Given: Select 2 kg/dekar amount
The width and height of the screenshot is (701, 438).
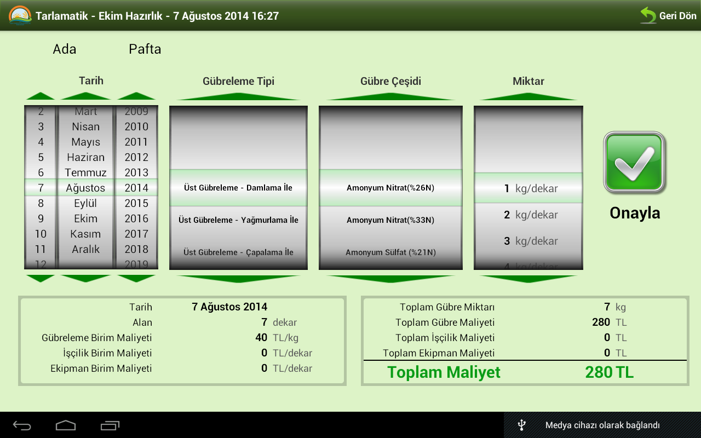Looking at the screenshot, I should tap(531, 215).
